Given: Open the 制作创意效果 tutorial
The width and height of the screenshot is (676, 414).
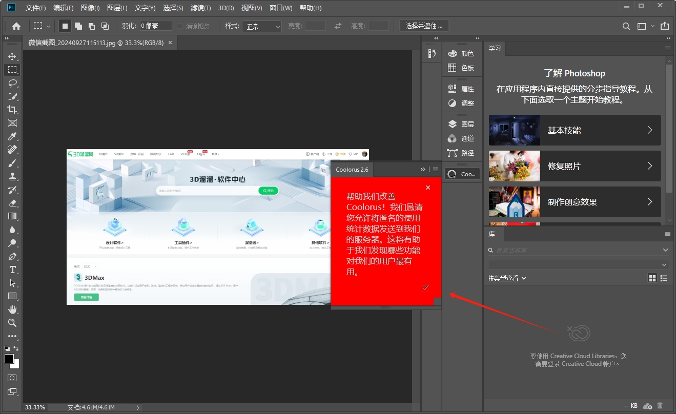Looking at the screenshot, I should click(x=575, y=202).
